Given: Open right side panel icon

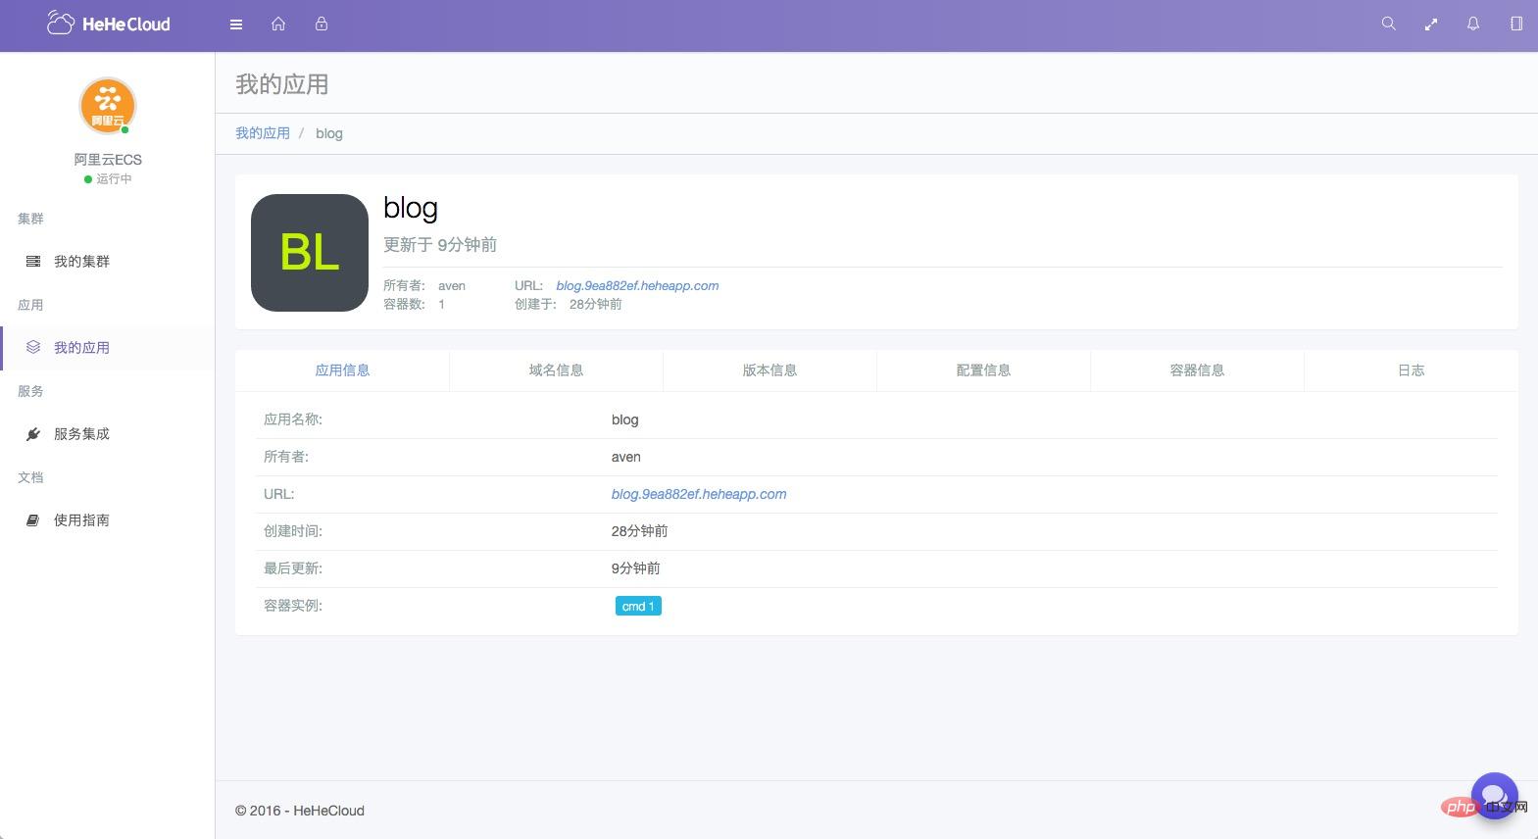Looking at the screenshot, I should 1516,25.
